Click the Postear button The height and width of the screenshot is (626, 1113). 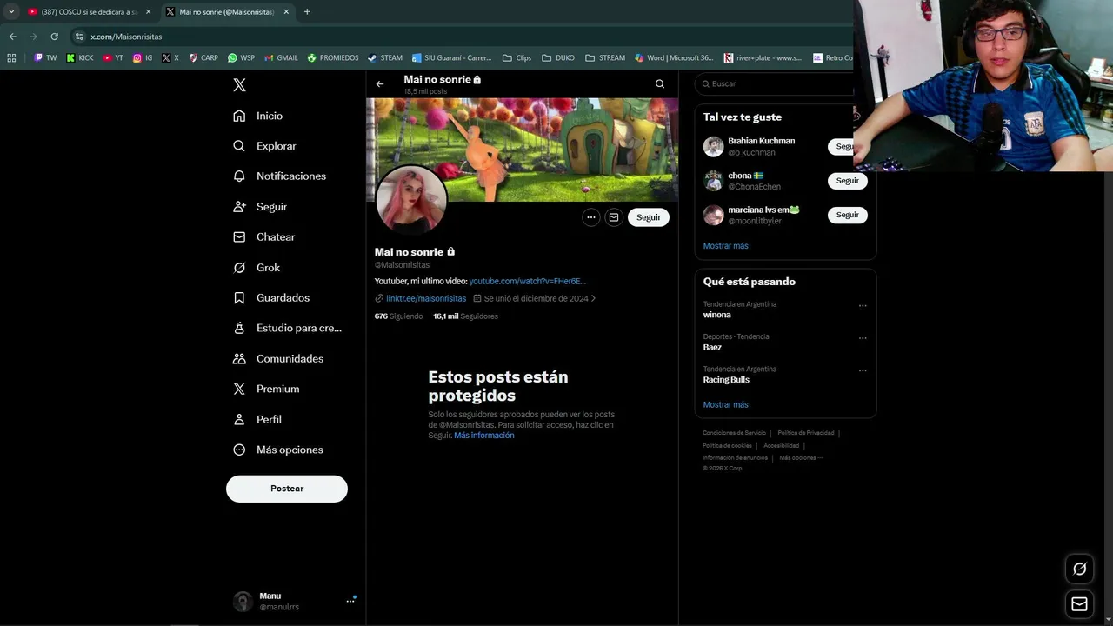pyautogui.click(x=287, y=489)
